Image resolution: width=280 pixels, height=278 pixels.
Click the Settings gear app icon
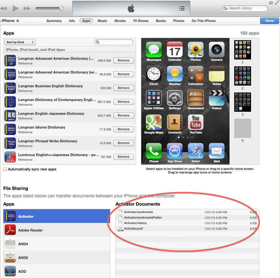(175, 98)
